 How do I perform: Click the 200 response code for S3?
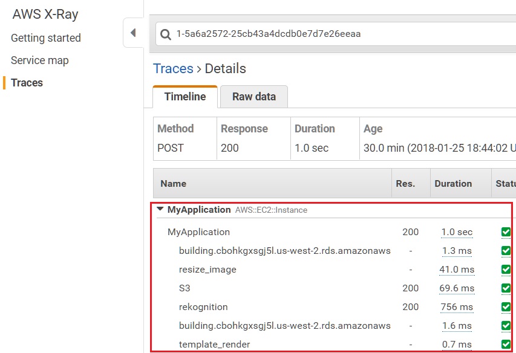coord(410,288)
